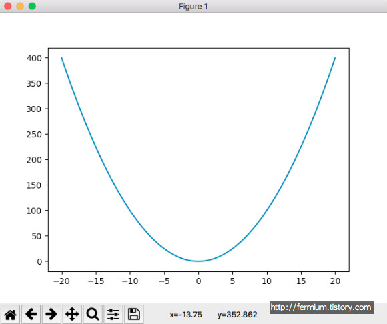Open Configure subplots sliders icon
The width and height of the screenshot is (387, 324).
[x=113, y=314]
